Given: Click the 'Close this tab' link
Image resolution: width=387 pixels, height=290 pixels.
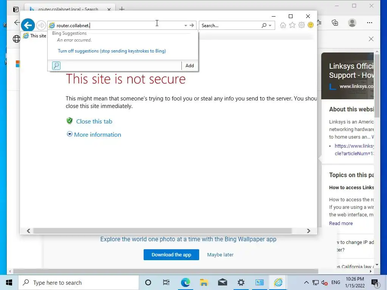Looking at the screenshot, I should coord(94,121).
